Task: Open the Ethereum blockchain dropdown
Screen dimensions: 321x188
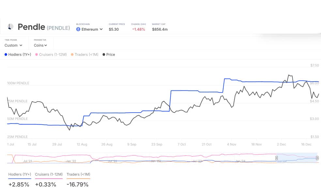Action: pos(89,29)
